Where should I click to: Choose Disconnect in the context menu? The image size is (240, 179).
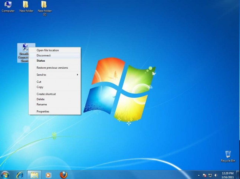tap(55, 55)
